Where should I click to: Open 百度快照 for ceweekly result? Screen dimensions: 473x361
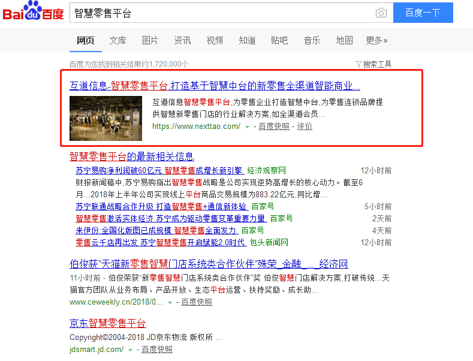coord(197,302)
